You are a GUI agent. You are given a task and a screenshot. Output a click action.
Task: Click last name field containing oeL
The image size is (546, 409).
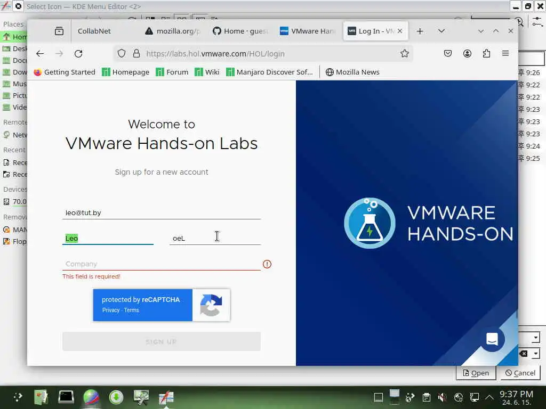pyautogui.click(x=215, y=238)
